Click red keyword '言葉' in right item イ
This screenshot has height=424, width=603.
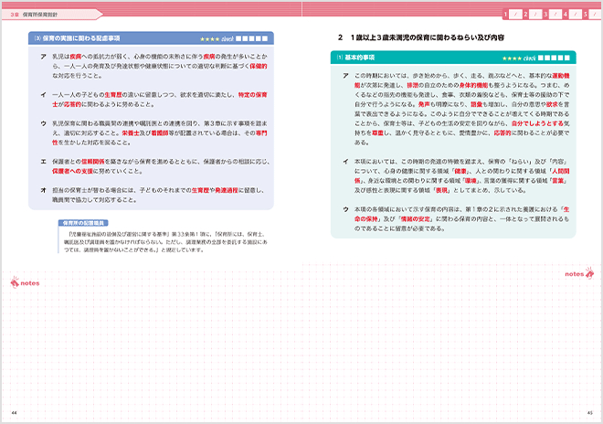(x=557, y=181)
